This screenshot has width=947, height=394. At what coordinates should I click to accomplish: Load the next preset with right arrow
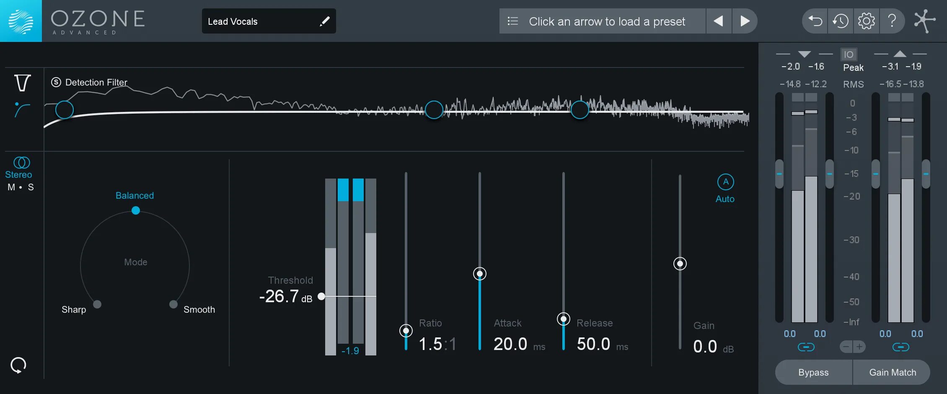click(x=745, y=21)
